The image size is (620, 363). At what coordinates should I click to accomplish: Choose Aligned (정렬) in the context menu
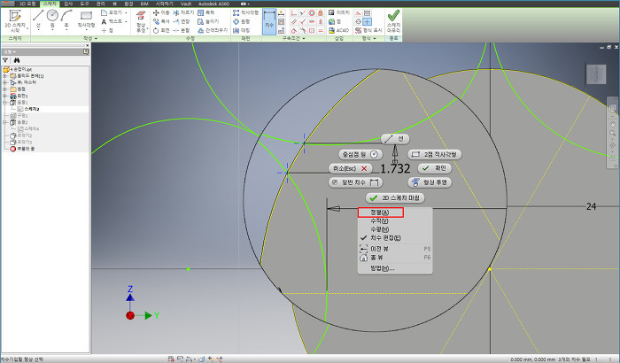click(380, 212)
